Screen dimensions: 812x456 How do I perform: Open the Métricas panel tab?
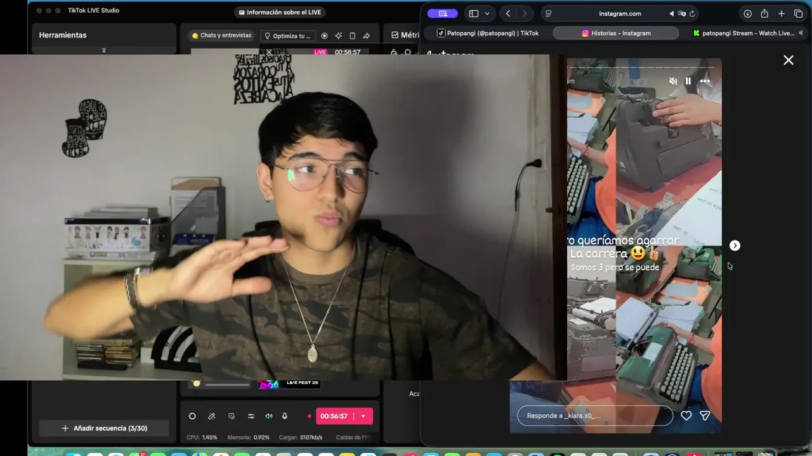[405, 35]
